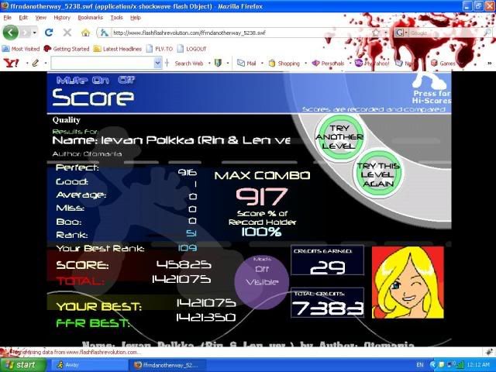Turn mute on in the score screen

click(103, 79)
